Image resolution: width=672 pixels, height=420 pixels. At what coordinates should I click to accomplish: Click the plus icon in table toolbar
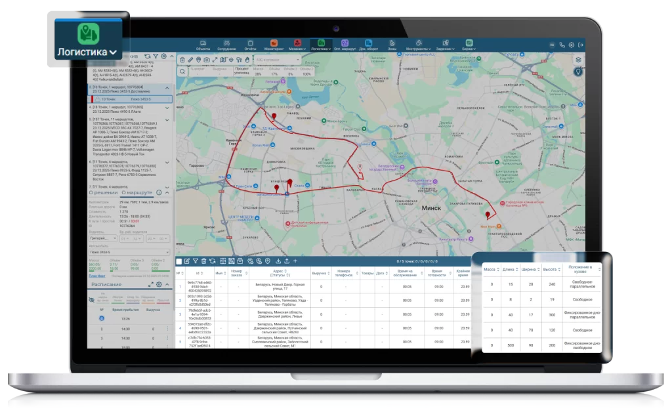pos(295,261)
